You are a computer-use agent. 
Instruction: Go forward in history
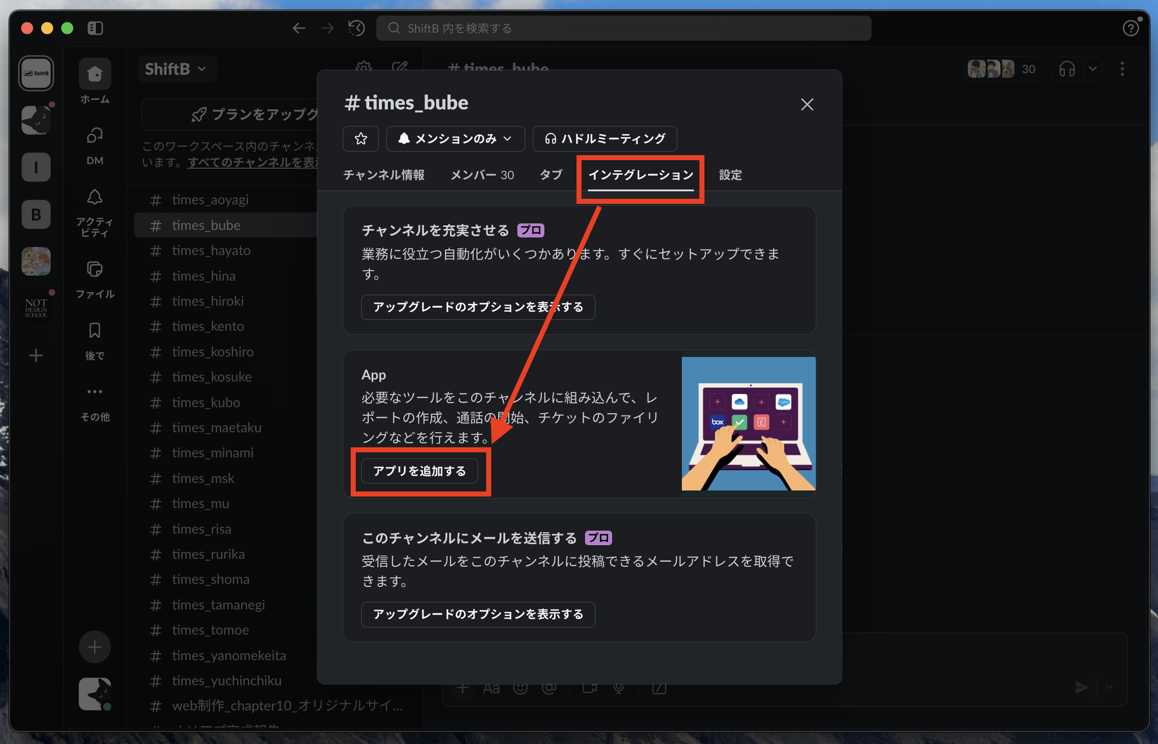click(x=327, y=28)
